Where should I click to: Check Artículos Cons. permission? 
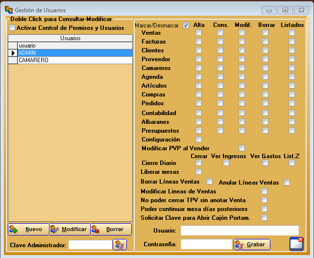click(x=220, y=86)
